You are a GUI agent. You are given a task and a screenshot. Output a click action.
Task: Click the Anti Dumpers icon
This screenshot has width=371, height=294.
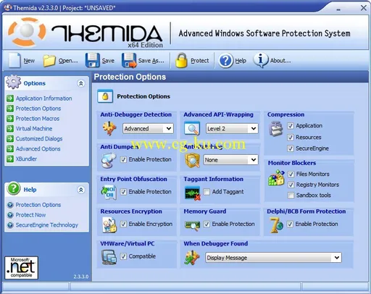[109, 160]
